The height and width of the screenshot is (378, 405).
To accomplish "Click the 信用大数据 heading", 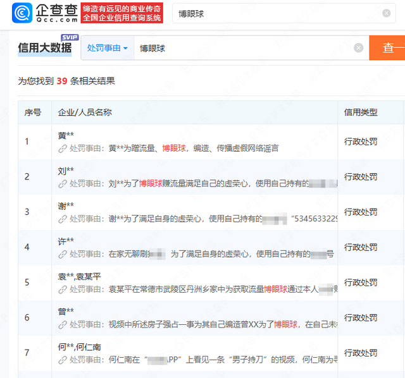I will [x=45, y=48].
